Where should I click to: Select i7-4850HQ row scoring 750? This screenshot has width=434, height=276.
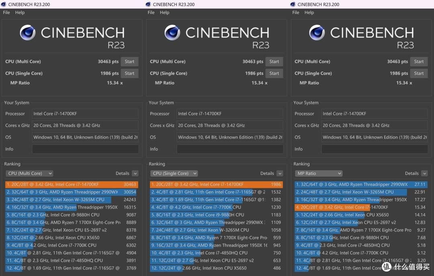[x=217, y=253]
